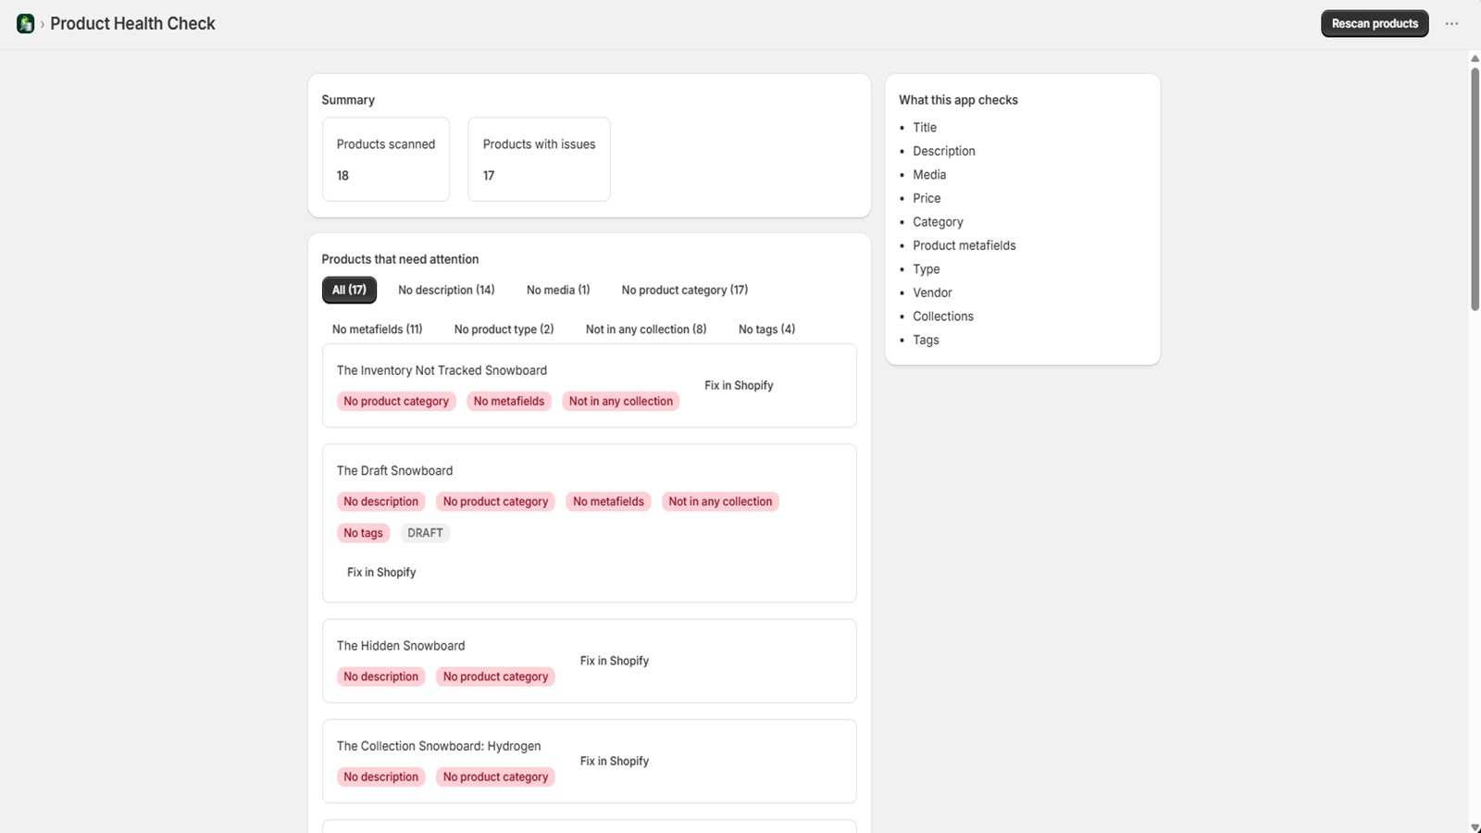Click the DRAFT badge on The Draft Snowboard
Image resolution: width=1481 pixels, height=833 pixels.
point(425,533)
